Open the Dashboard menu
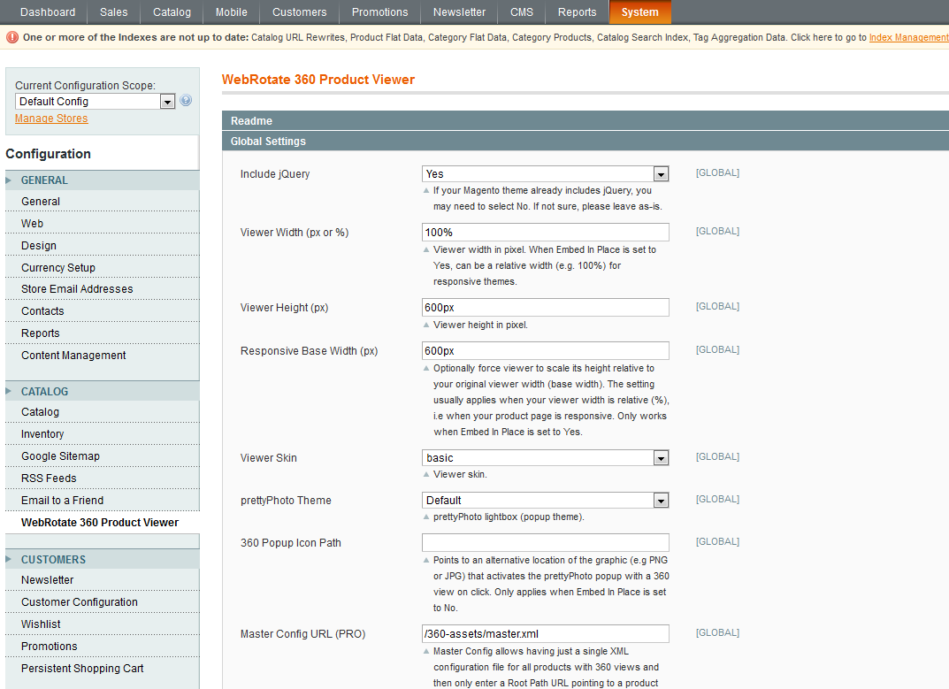Screen dimensions: 949x689 [x=48, y=12]
